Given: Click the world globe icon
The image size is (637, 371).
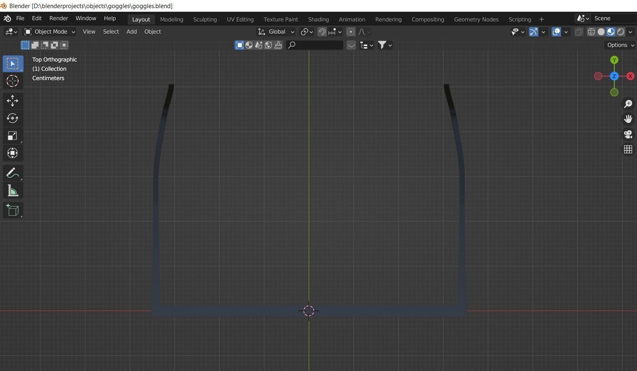Looking at the screenshot, I should [269, 45].
